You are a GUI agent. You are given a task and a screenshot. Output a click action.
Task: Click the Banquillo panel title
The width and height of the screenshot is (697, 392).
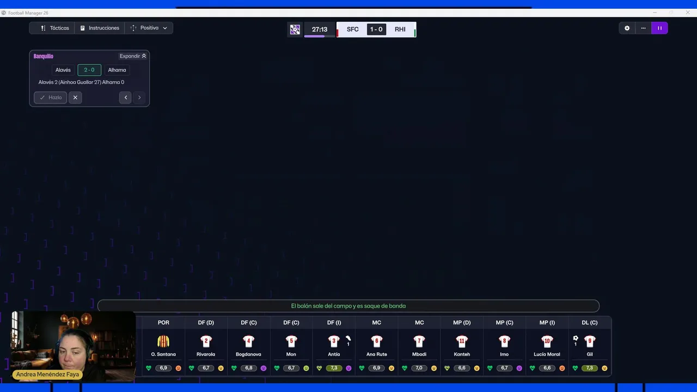click(44, 56)
